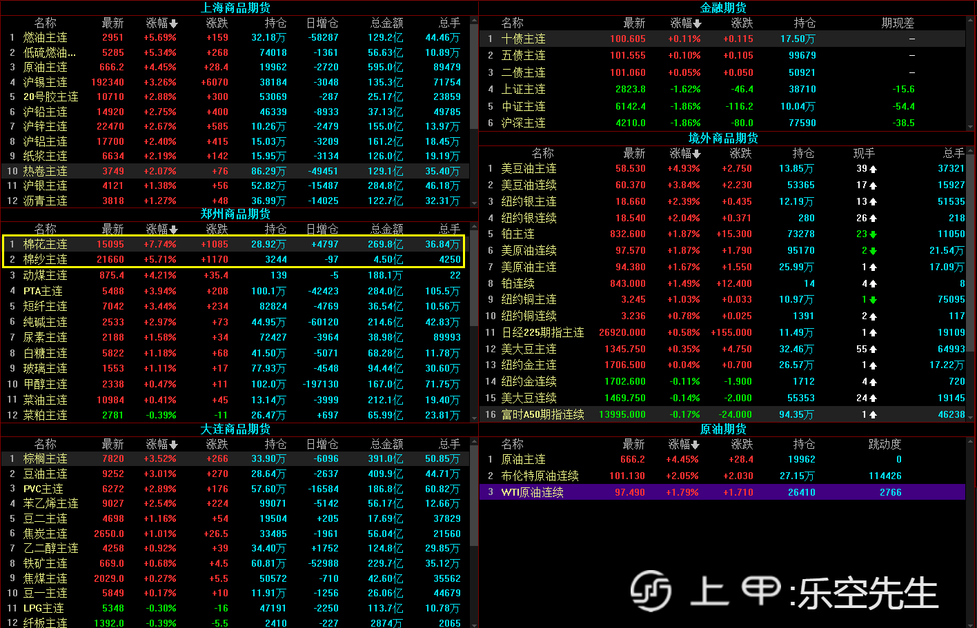The height and width of the screenshot is (628, 977).
Task: Select the 棕榈主连 row
Action: point(235,458)
